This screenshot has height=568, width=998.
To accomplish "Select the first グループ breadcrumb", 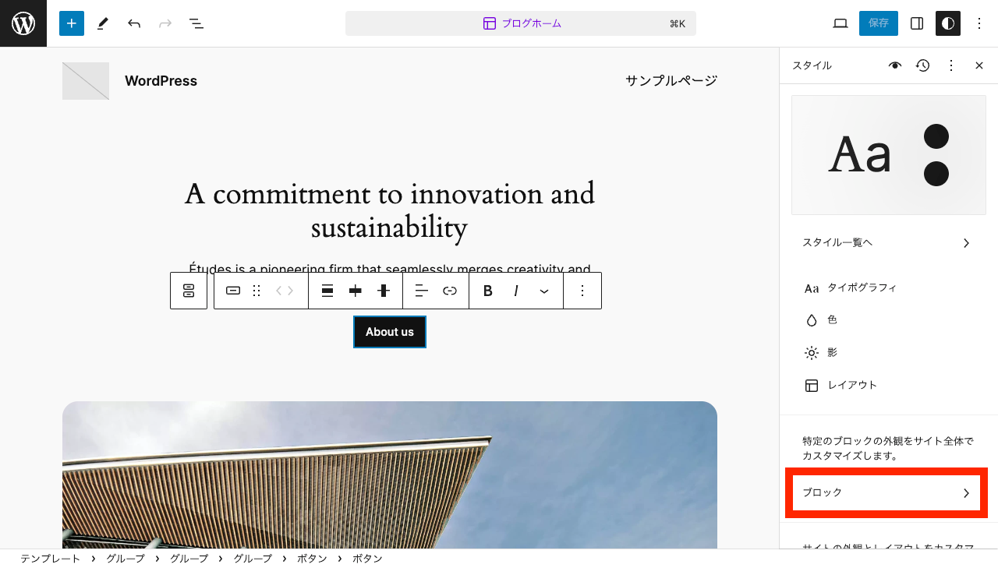I will click(126, 559).
